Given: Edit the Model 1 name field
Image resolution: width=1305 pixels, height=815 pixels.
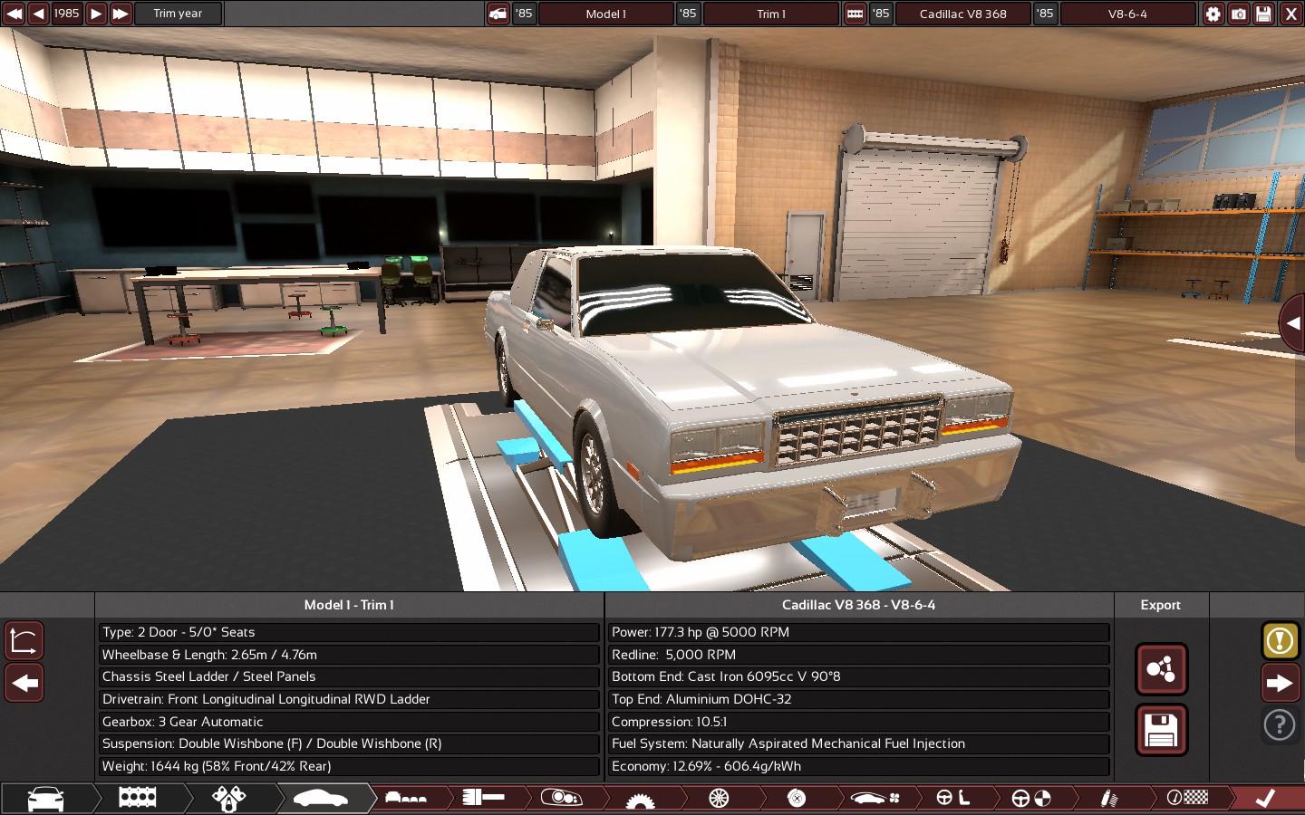Looking at the screenshot, I should pyautogui.click(x=606, y=14).
